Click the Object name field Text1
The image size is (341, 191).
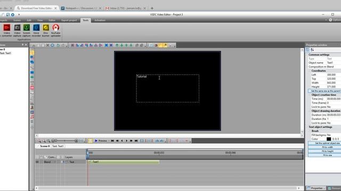[x=334, y=63]
